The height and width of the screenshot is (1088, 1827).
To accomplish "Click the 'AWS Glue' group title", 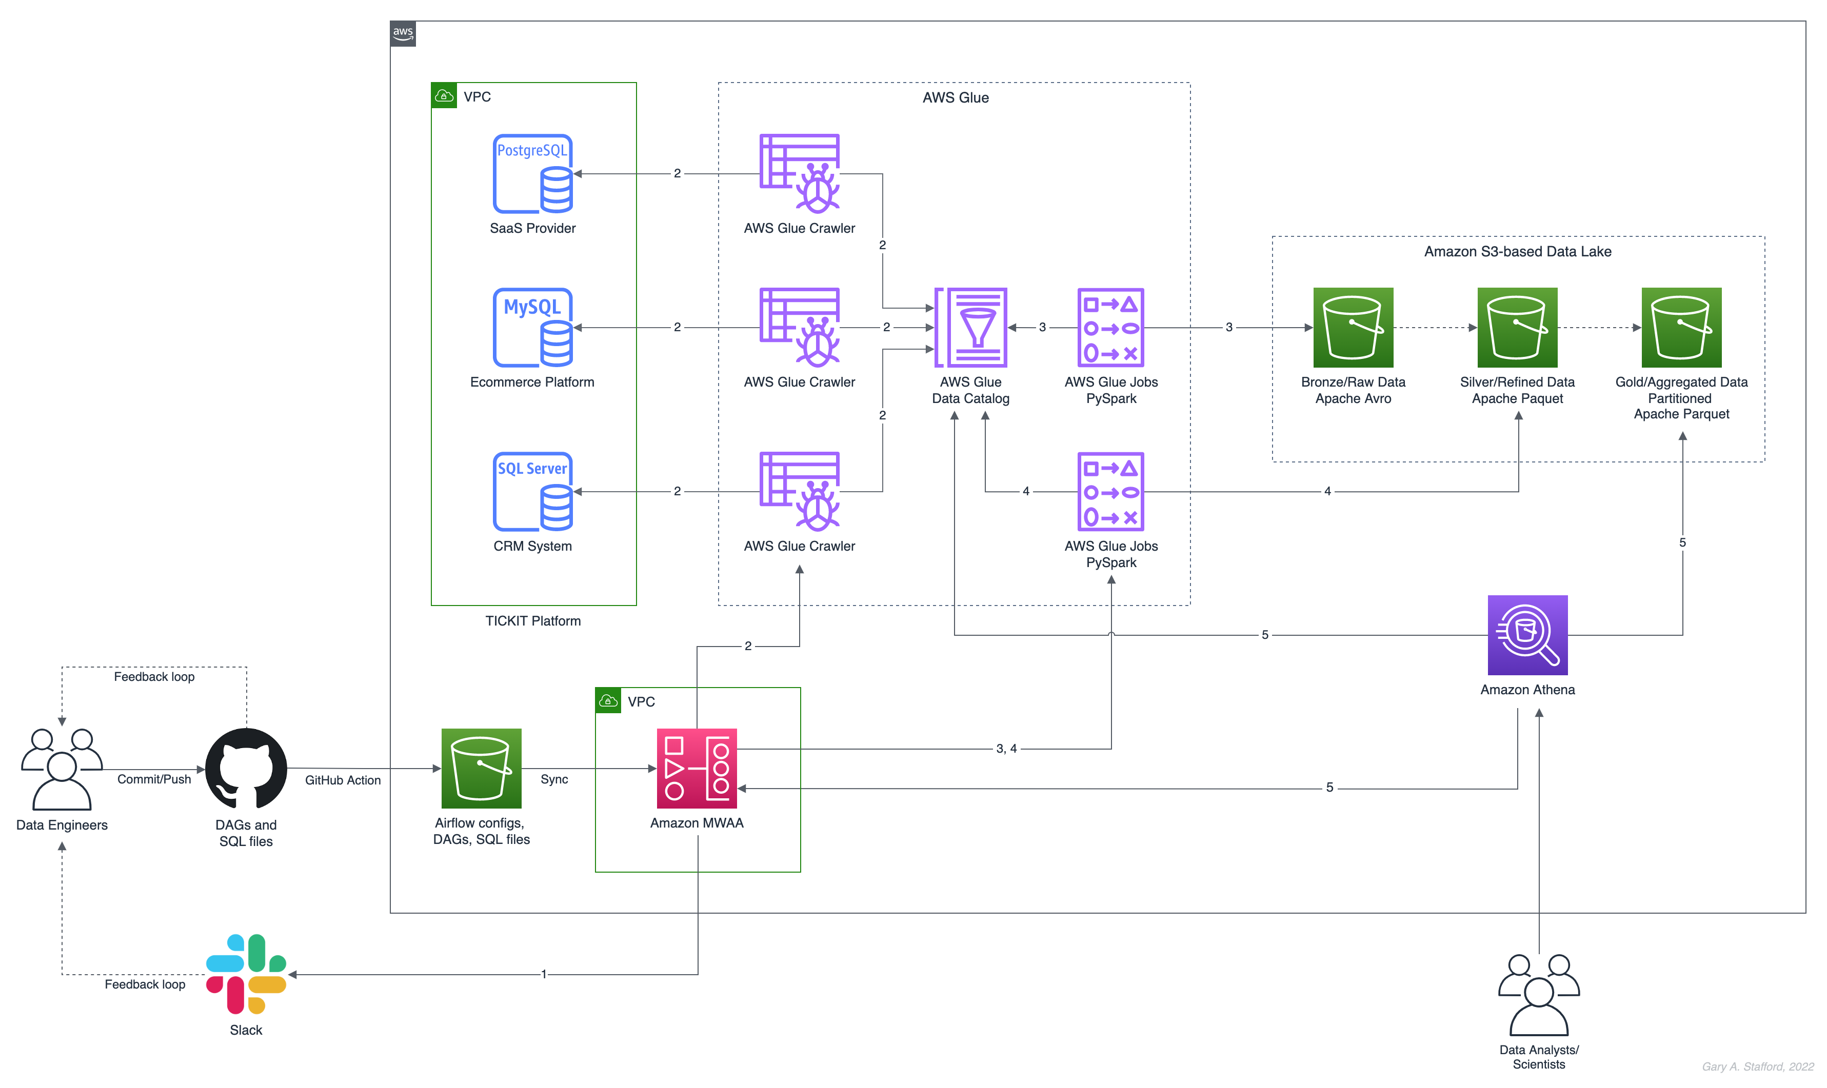I will click(x=955, y=97).
